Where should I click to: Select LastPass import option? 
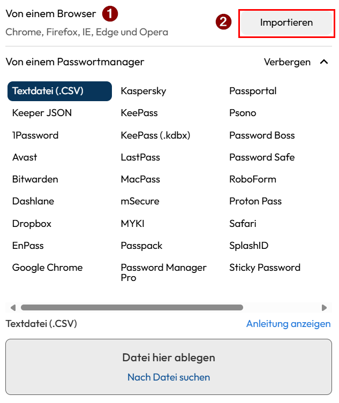(140, 157)
